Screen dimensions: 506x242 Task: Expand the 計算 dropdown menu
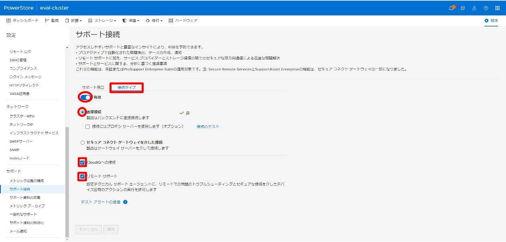point(73,21)
